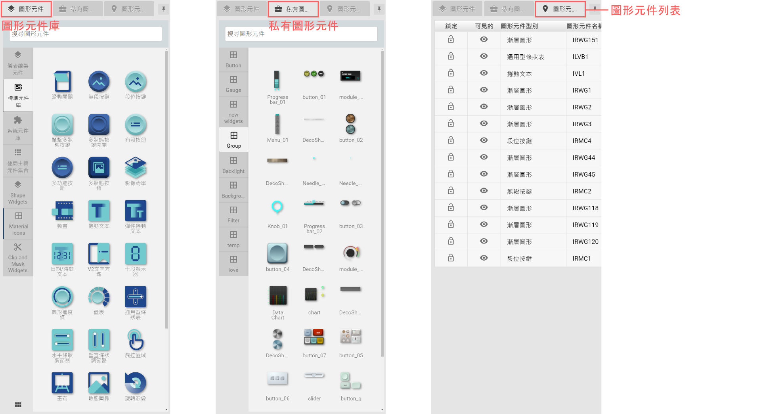Viewport: 761px width, 414px height.
Task: Toggle lock for IRMC1 widget
Action: (x=451, y=258)
